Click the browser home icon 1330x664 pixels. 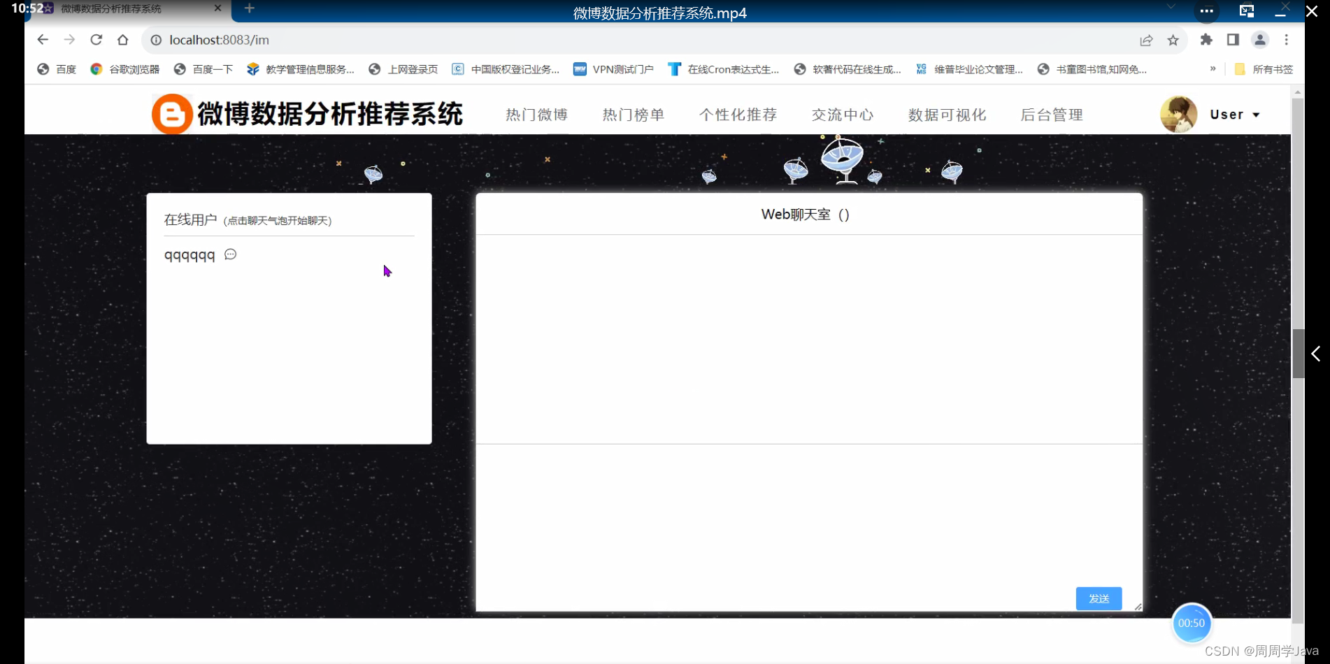point(123,40)
